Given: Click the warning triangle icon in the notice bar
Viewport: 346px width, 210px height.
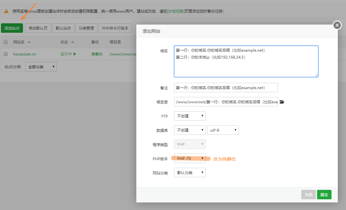Looking at the screenshot, I should (7, 10).
